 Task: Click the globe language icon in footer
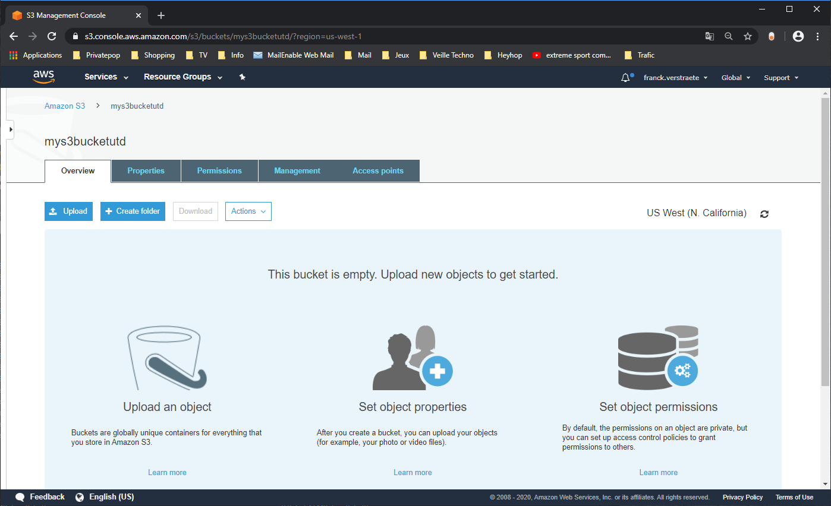click(x=80, y=497)
